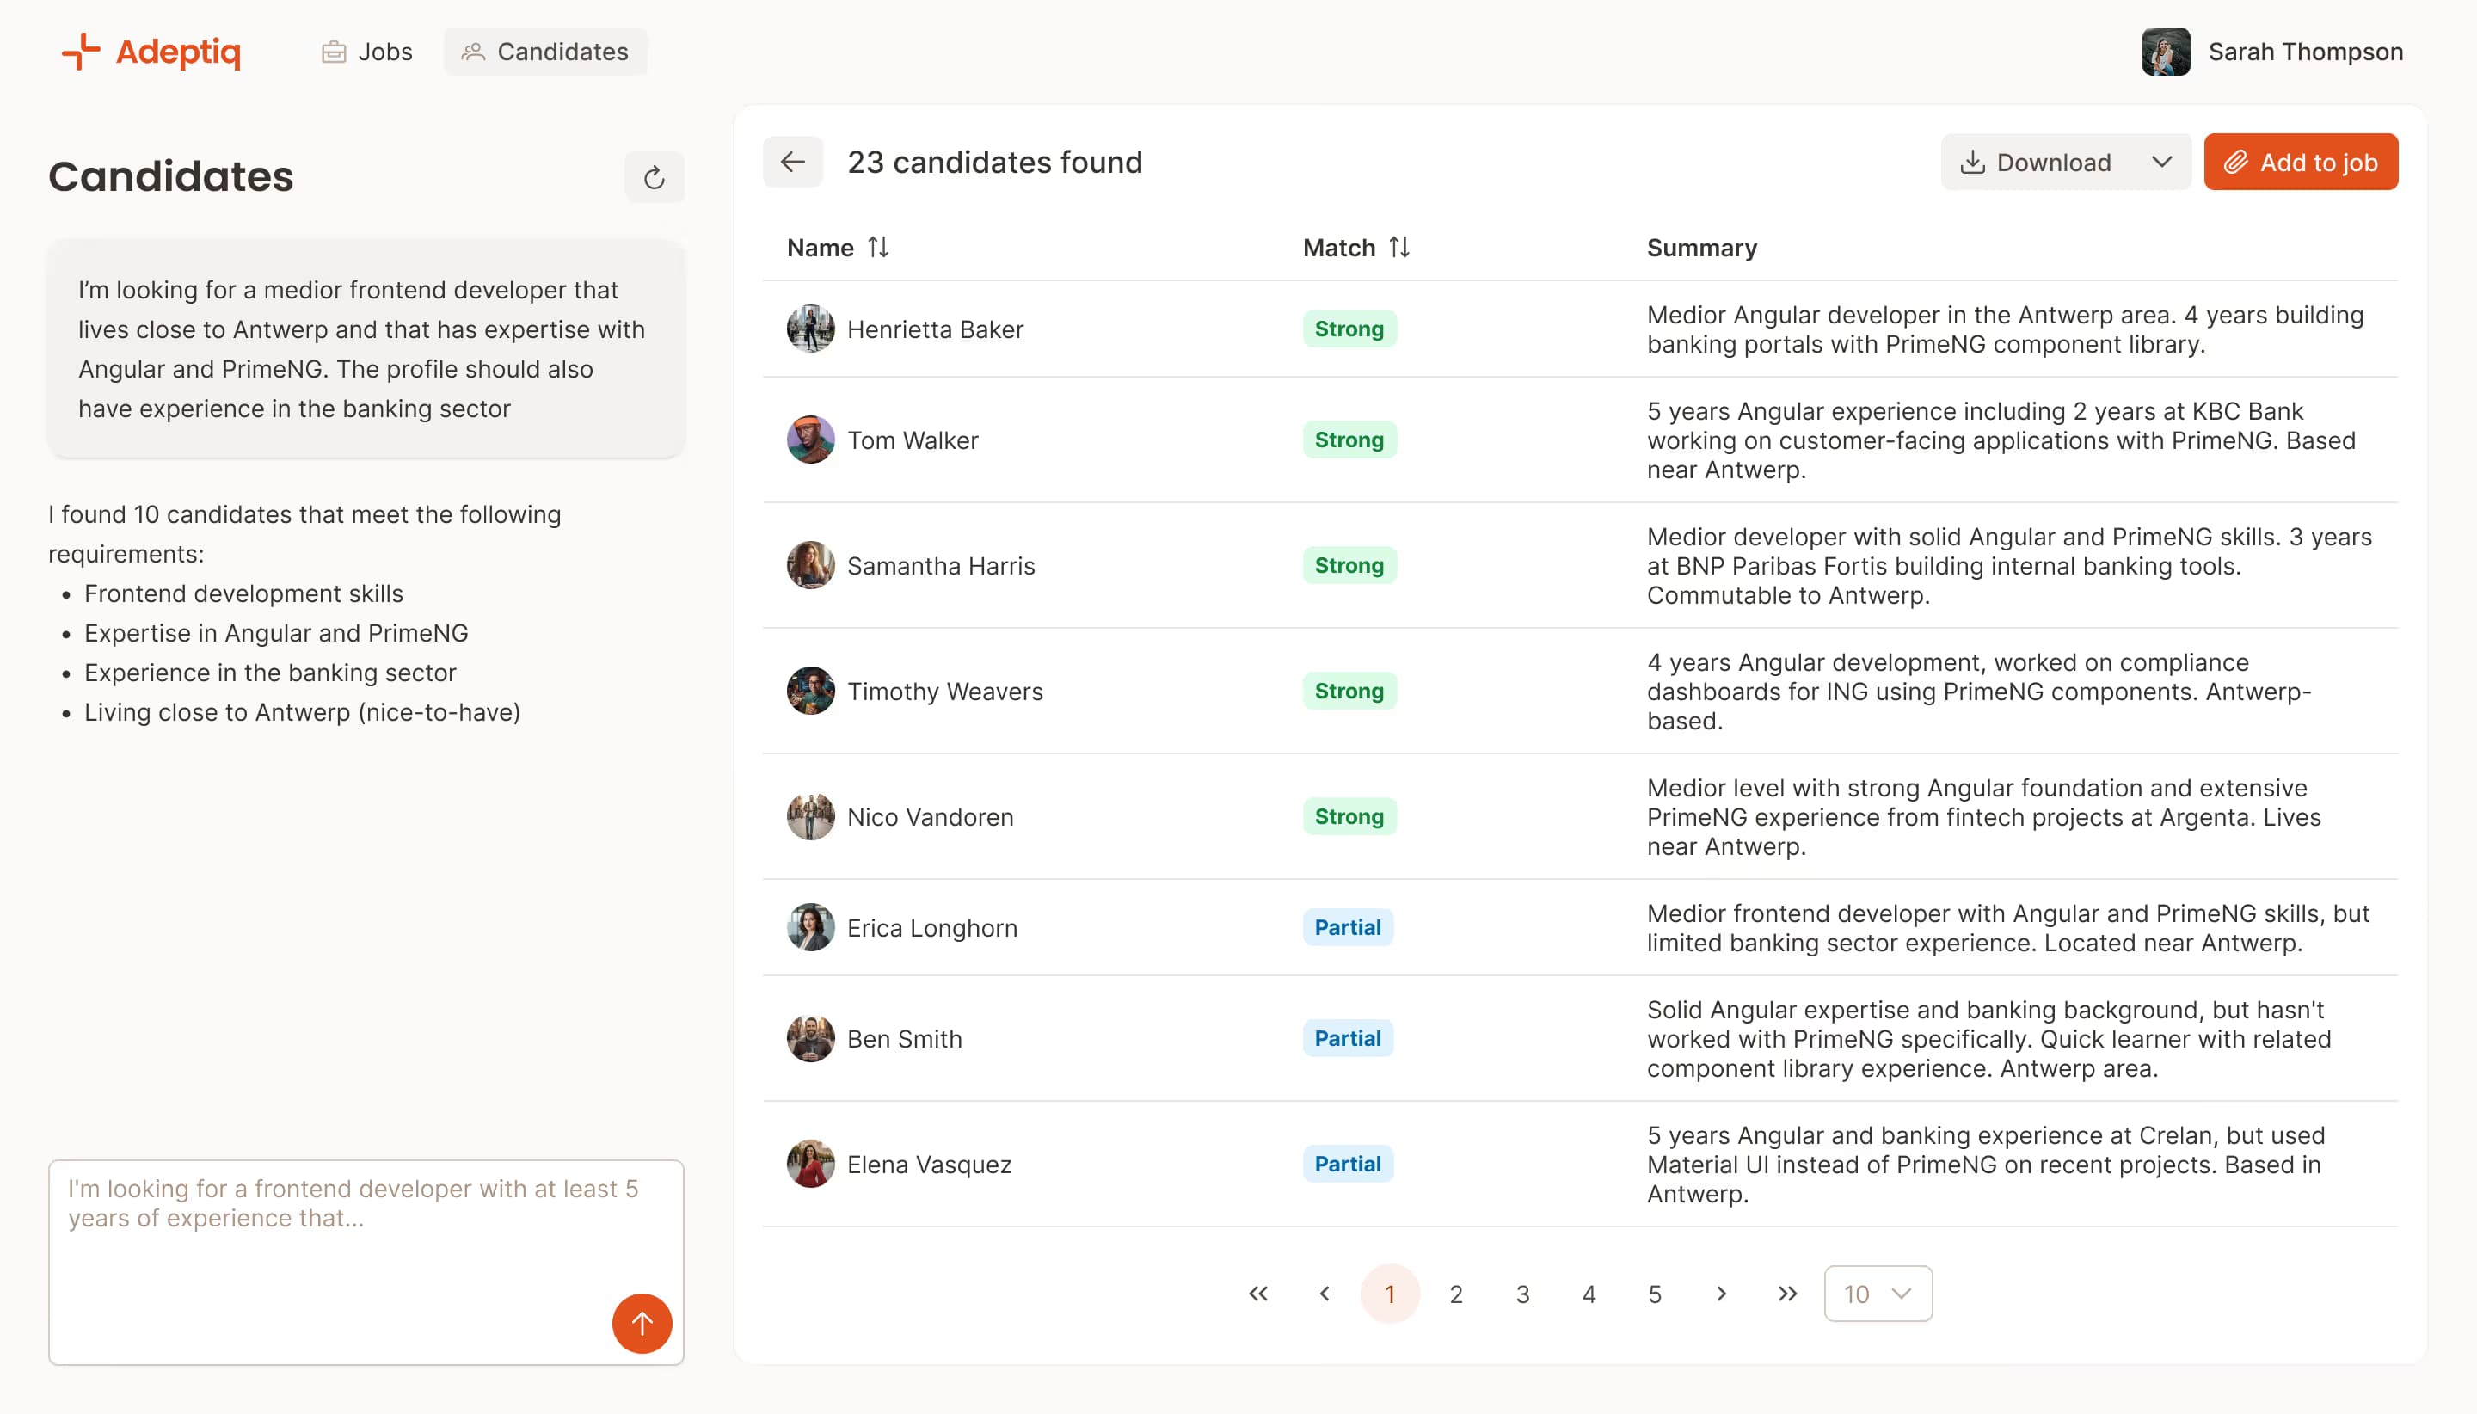Viewport: 2477px width, 1414px height.
Task: Click the back arrow above the results list
Action: [792, 161]
